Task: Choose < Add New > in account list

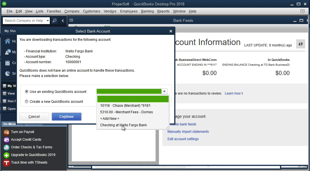Action: coord(133,119)
